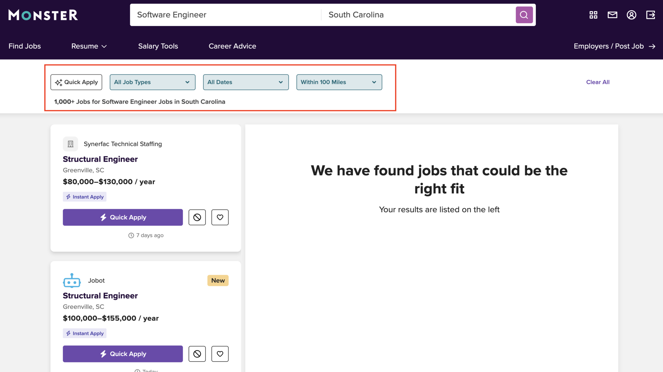Image resolution: width=663 pixels, height=372 pixels.
Task: Click the Software Engineer search field
Action: pos(226,15)
